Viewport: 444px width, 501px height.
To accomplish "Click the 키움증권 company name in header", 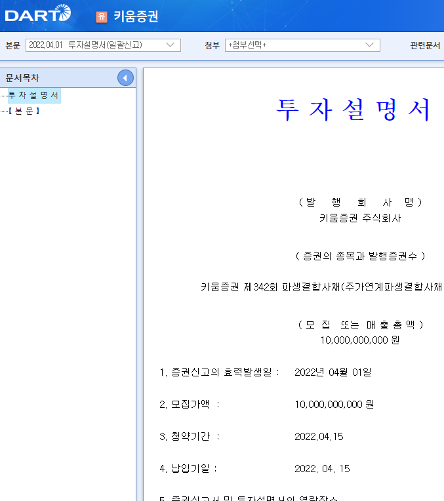I will pos(136,16).
